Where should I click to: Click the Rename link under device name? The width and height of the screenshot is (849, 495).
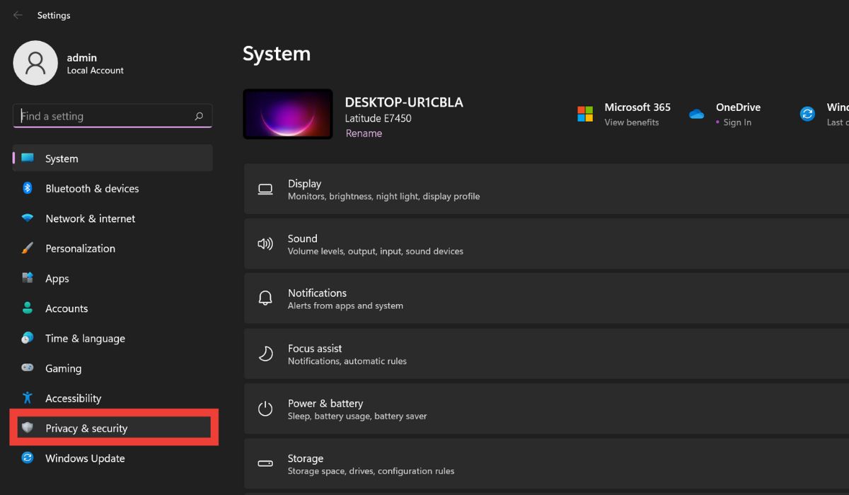tap(364, 133)
